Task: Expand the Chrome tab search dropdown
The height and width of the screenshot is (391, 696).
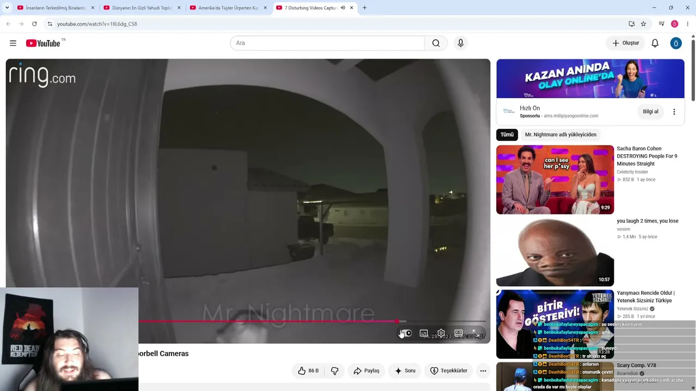Action: point(7,8)
